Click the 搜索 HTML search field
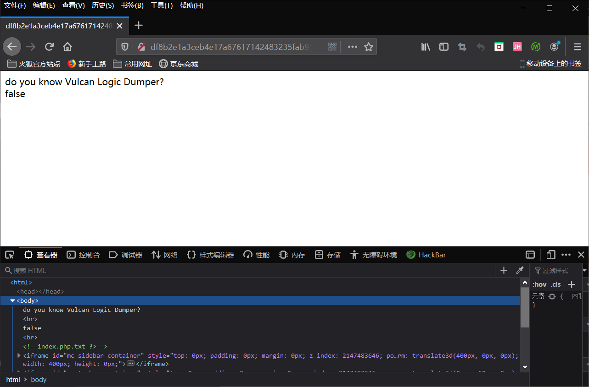The height and width of the screenshot is (387, 589). (248, 270)
